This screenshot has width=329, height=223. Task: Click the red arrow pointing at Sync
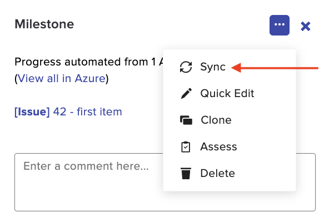point(275,68)
